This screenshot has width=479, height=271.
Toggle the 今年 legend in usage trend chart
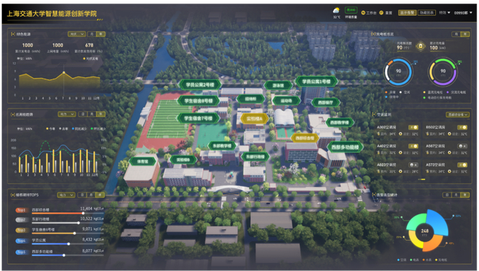coord(51,128)
